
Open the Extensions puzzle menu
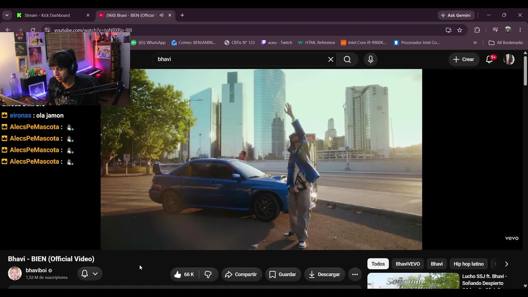tap(477, 30)
